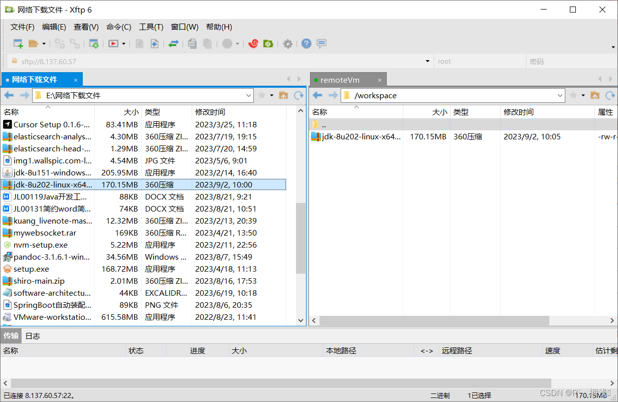Click the parent folder '..' entry in remote pane
The width and height of the screenshot is (618, 402).
click(463, 124)
